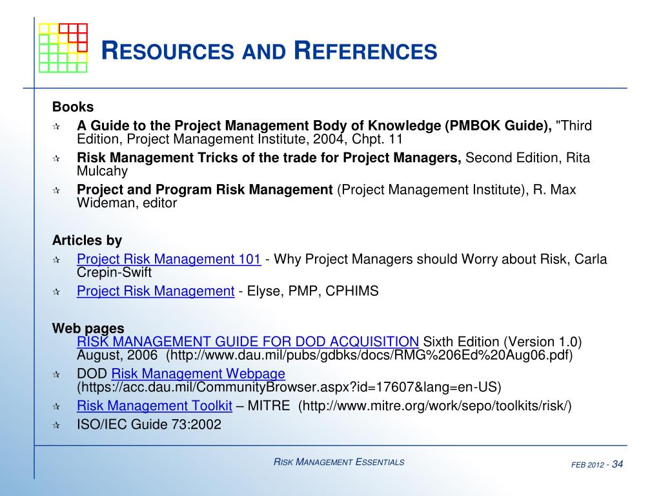This screenshot has height=496, width=661.
Task: Click the Mulcahy author name
Action: [x=102, y=171]
